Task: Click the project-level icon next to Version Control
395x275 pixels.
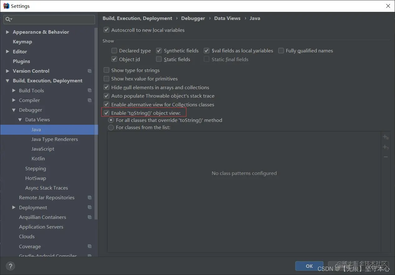Action: point(90,71)
